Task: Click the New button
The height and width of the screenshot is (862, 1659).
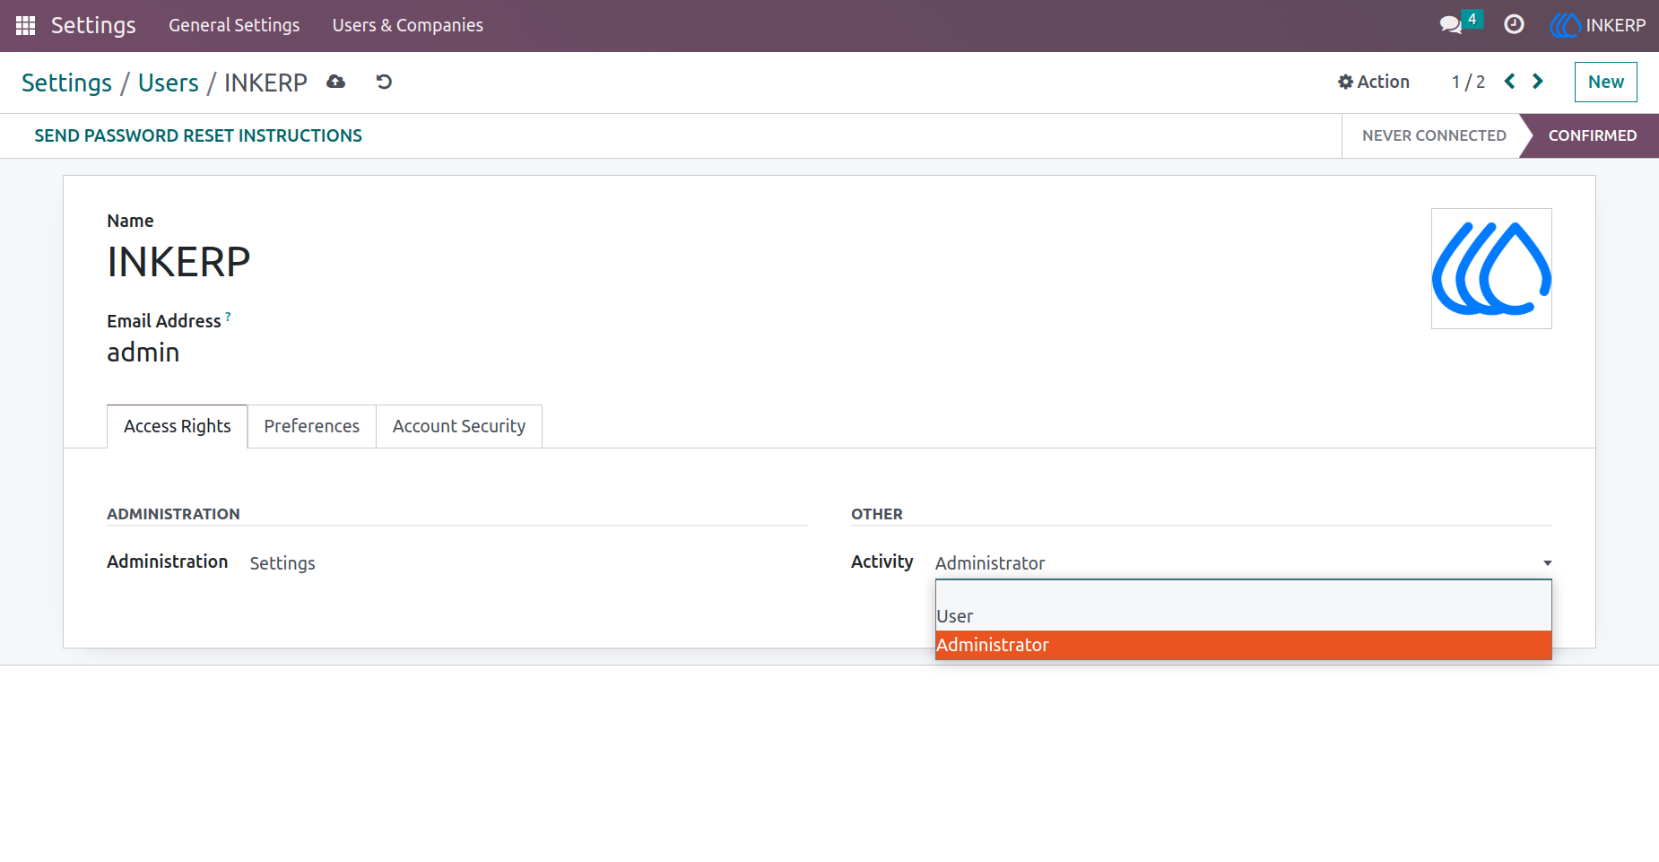Action: [x=1605, y=82]
